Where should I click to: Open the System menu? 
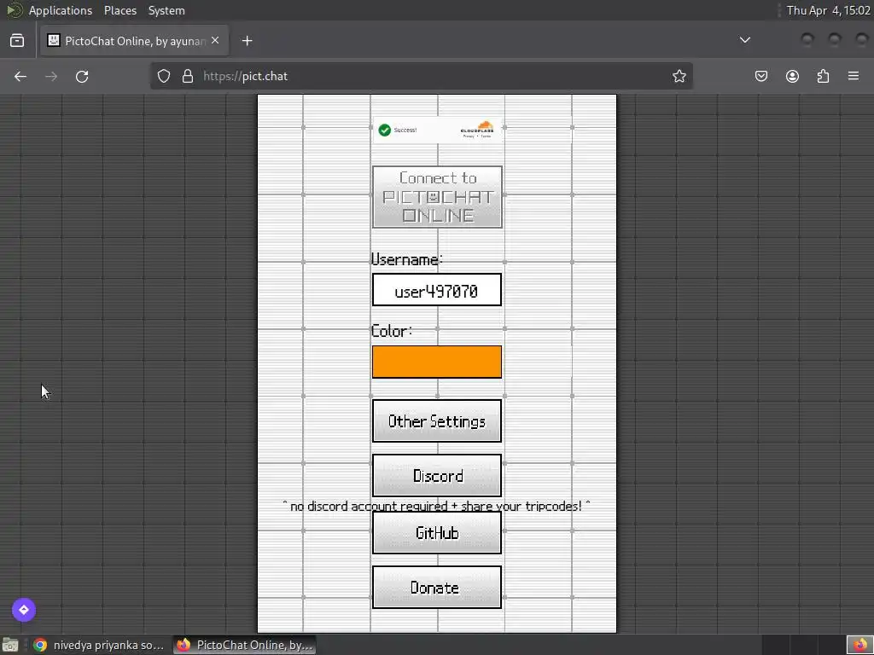coord(166,10)
